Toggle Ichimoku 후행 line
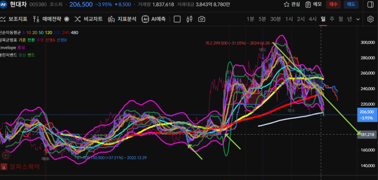Screen dimensions: 378x180 [x=40, y=40]
